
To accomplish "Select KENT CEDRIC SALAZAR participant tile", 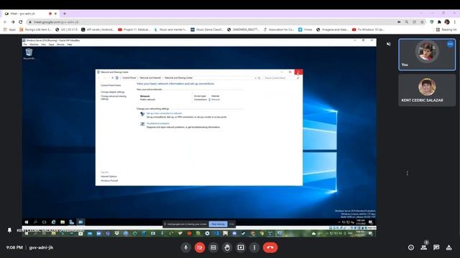I will click(427, 90).
